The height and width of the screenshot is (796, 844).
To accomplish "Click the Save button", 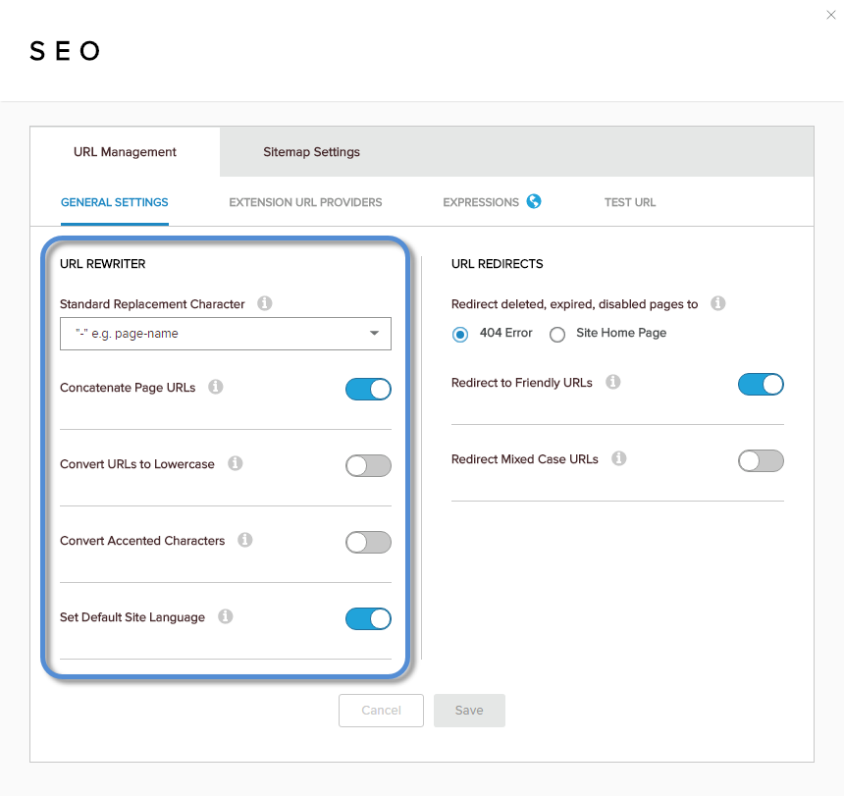I will tap(469, 711).
